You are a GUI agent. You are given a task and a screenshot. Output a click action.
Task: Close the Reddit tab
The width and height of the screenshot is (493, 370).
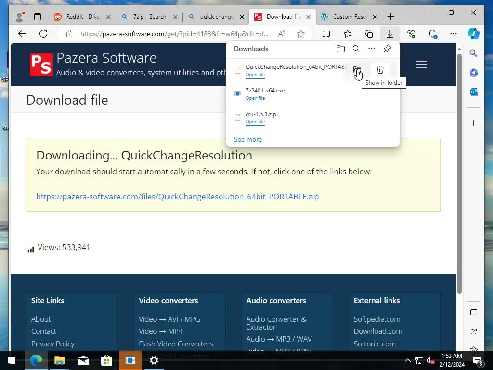pyautogui.click(x=108, y=17)
